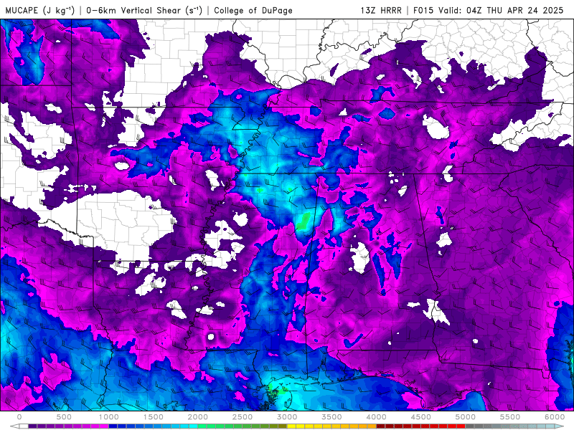
Task: Click the 4500 label on the color scale
Action: [x=421, y=417]
